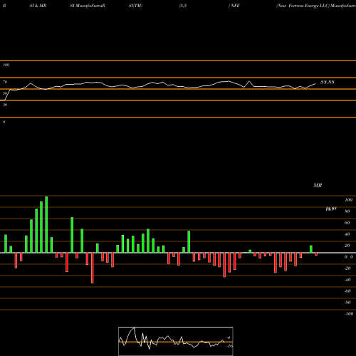Click the RSI value '58.88'
This screenshot has width=356, height=356.
pos(328,82)
